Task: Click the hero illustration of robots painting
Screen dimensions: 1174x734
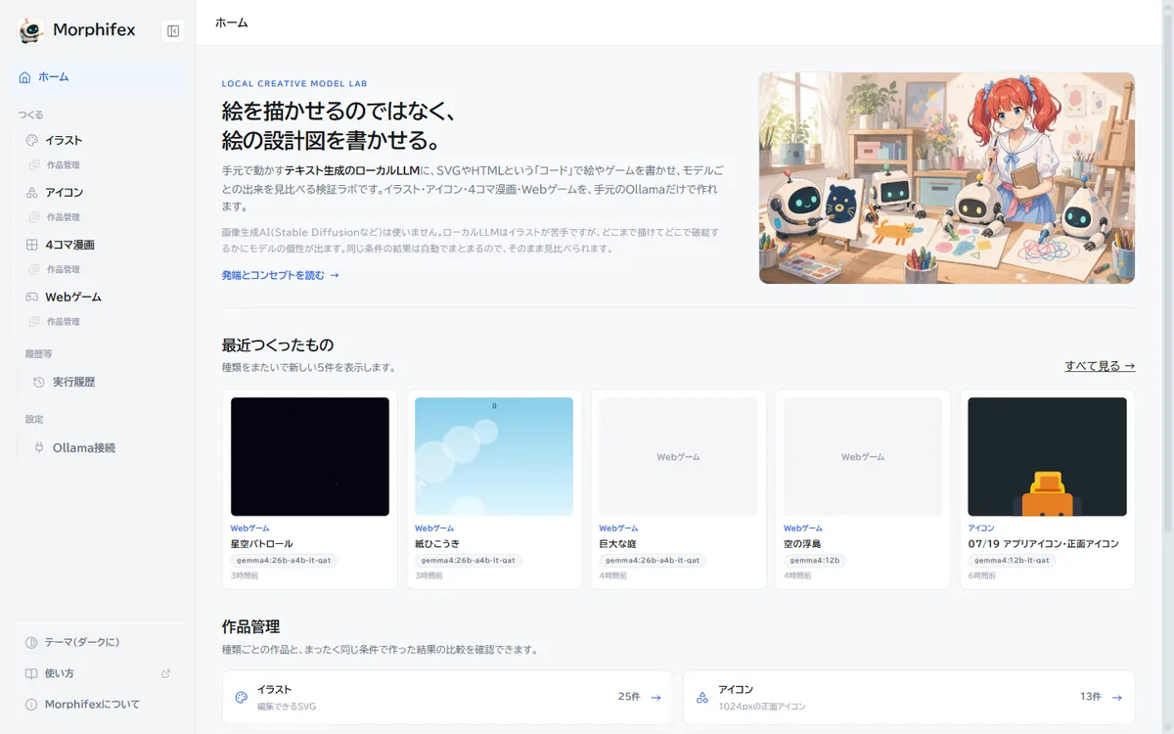Action: tap(947, 178)
